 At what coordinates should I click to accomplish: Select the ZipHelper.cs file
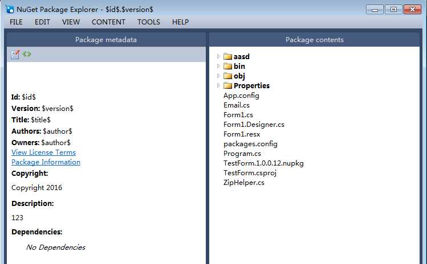click(x=244, y=183)
